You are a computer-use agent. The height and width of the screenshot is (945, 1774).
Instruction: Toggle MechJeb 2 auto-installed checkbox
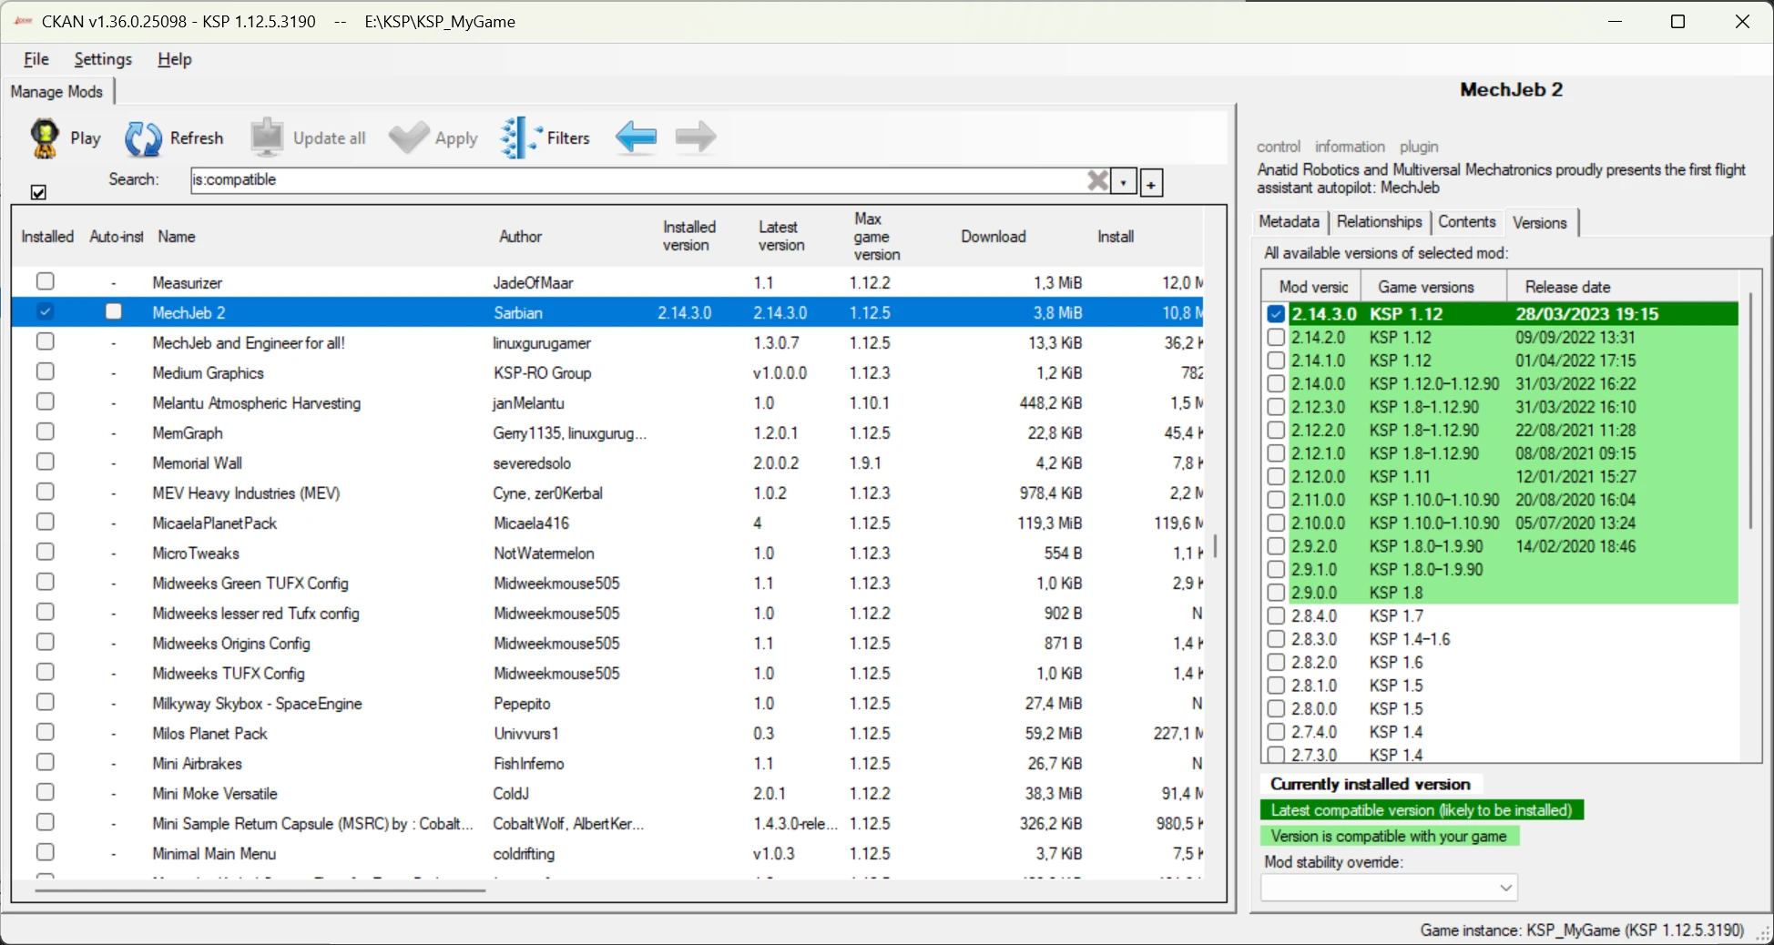(x=113, y=311)
